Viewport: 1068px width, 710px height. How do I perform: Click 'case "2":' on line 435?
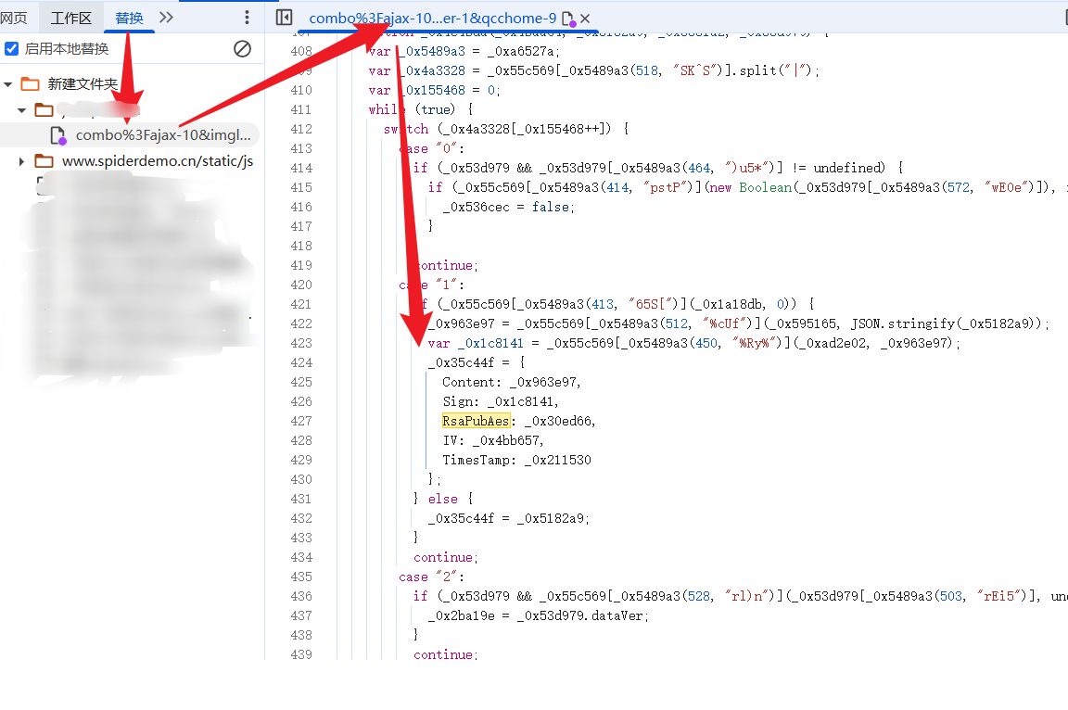431,577
